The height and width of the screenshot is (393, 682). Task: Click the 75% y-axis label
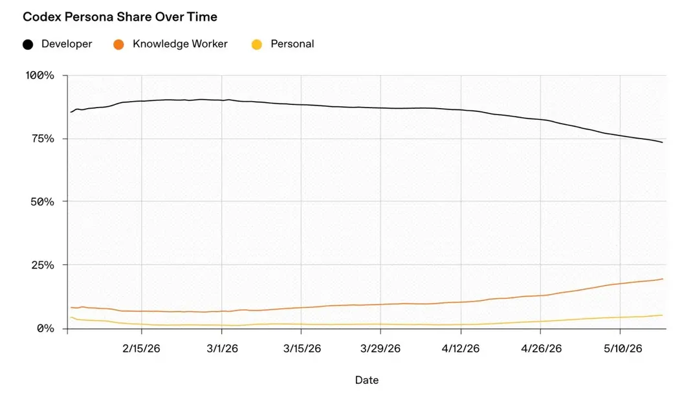pyautogui.click(x=43, y=139)
